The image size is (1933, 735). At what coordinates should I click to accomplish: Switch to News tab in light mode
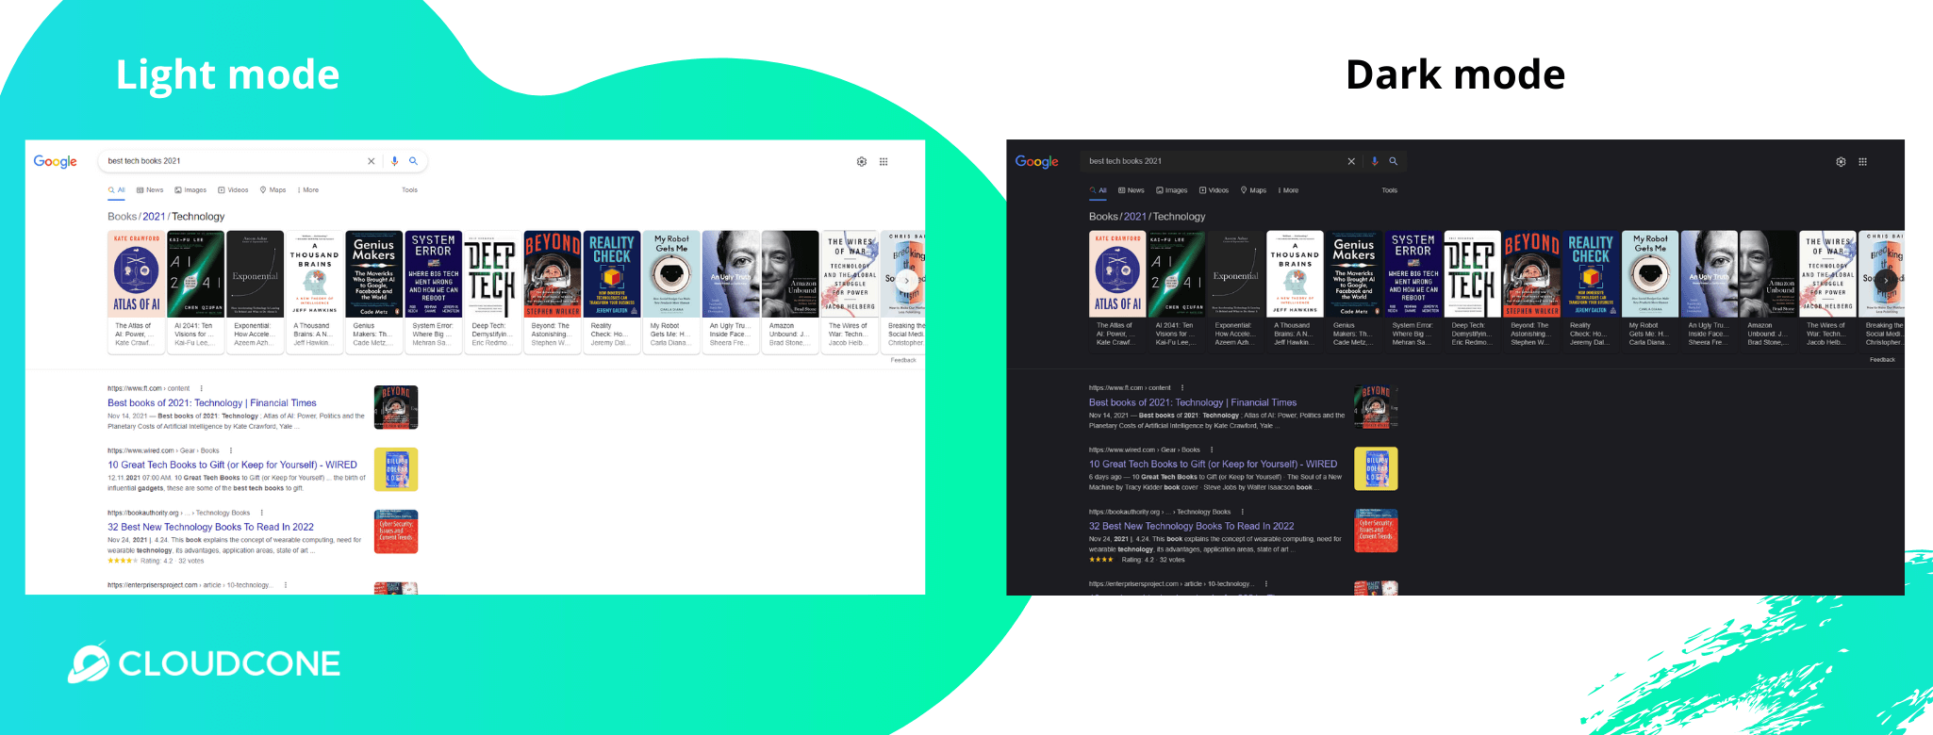tap(150, 190)
